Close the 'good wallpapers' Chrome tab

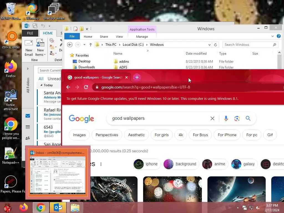point(126,77)
